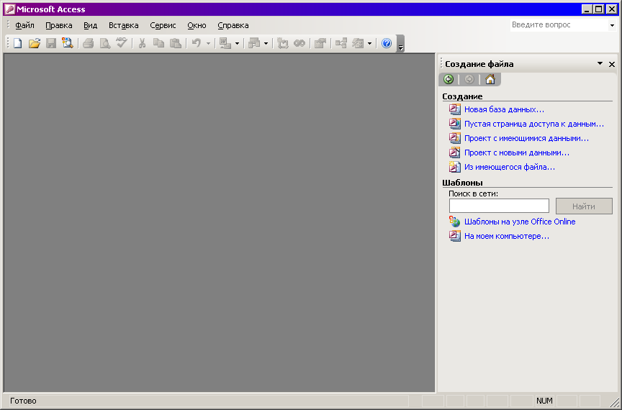The height and width of the screenshot is (410, 622).
Task: Click the New database toolbar icon
Action: coord(18,43)
